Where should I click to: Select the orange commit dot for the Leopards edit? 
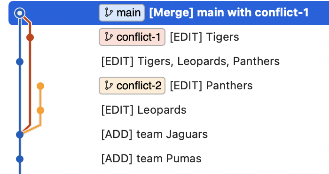coord(40,110)
